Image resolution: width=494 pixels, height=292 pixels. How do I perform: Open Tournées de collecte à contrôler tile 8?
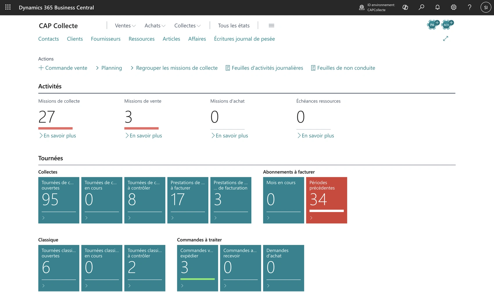[145, 200]
